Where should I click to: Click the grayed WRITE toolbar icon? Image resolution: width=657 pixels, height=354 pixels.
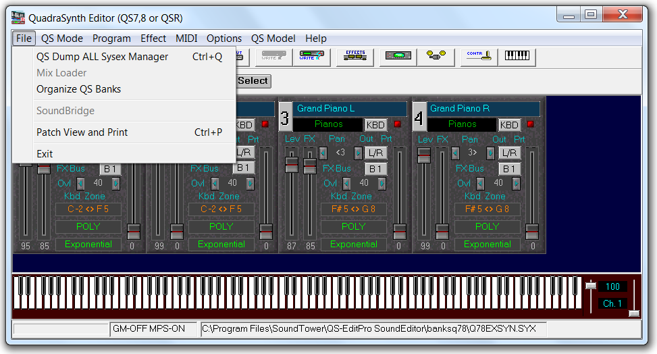(x=273, y=57)
